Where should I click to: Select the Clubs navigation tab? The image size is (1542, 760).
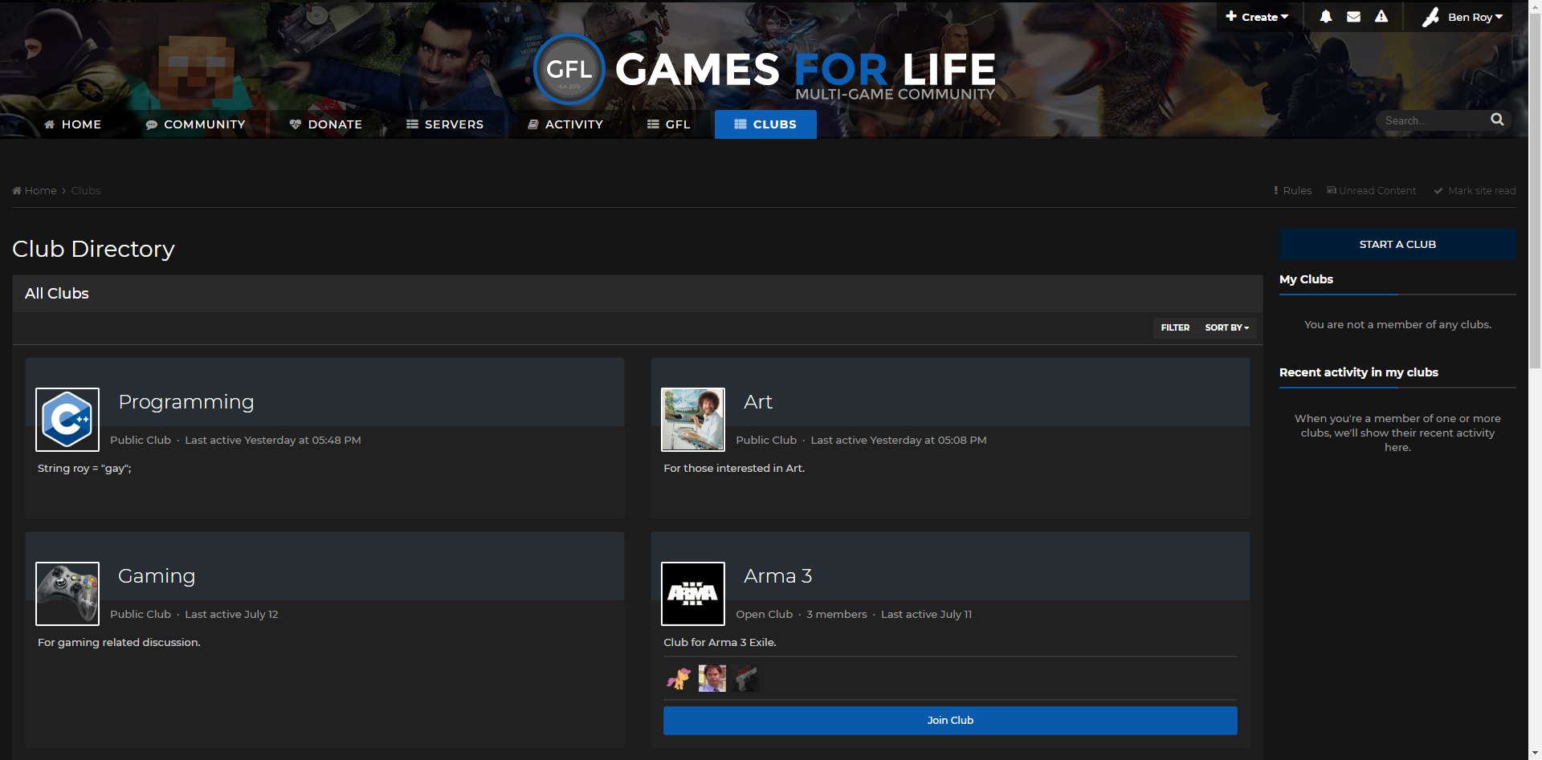pos(765,124)
